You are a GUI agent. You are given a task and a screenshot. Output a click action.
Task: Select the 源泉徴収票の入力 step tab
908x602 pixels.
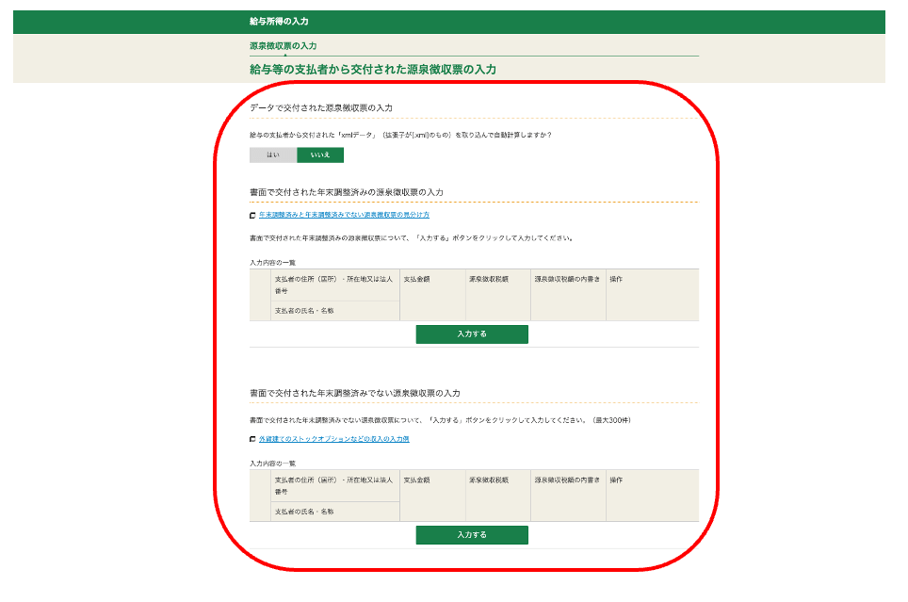point(283,45)
